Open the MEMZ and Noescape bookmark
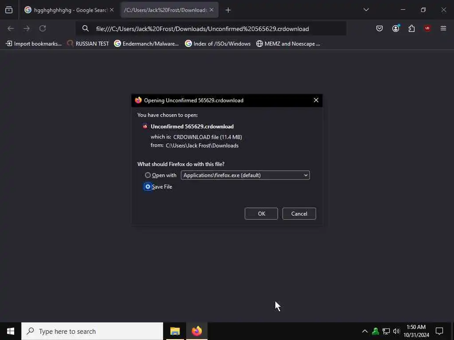This screenshot has width=454, height=340. (288, 44)
